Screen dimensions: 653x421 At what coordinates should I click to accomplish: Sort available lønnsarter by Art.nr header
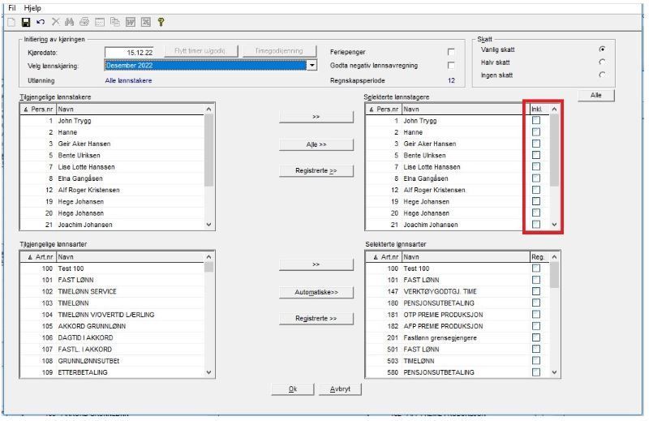pos(38,257)
